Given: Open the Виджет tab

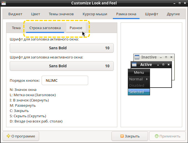Looking at the screenshot, I should (15, 14).
